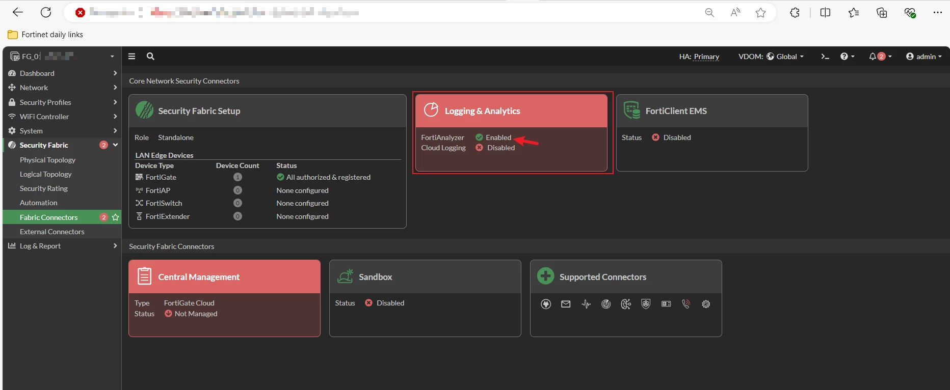This screenshot has width=950, height=390.
Task: Click the Cloud Logging 'Disabled' status
Action: (x=495, y=148)
